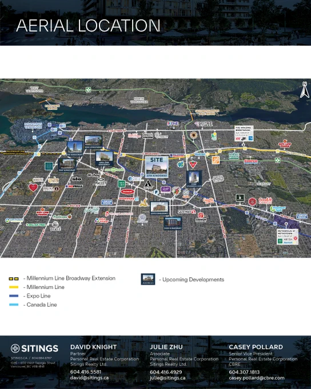Click the Millennium Line Broadway Extension text
This screenshot has height=389, width=311.
[x=71, y=279]
